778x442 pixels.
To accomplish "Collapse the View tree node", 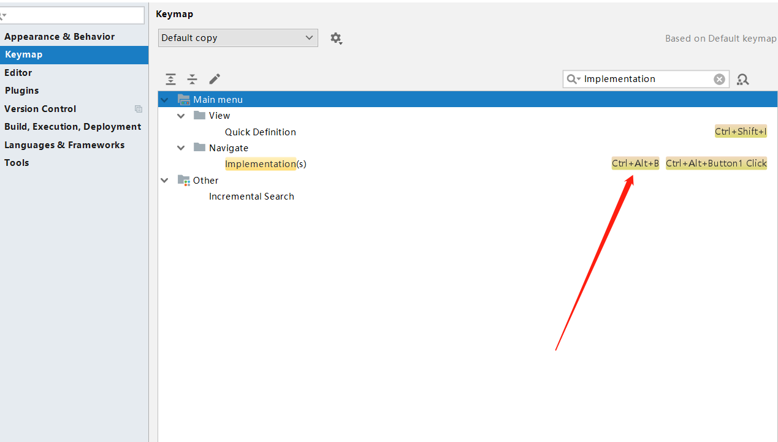I will (x=181, y=116).
